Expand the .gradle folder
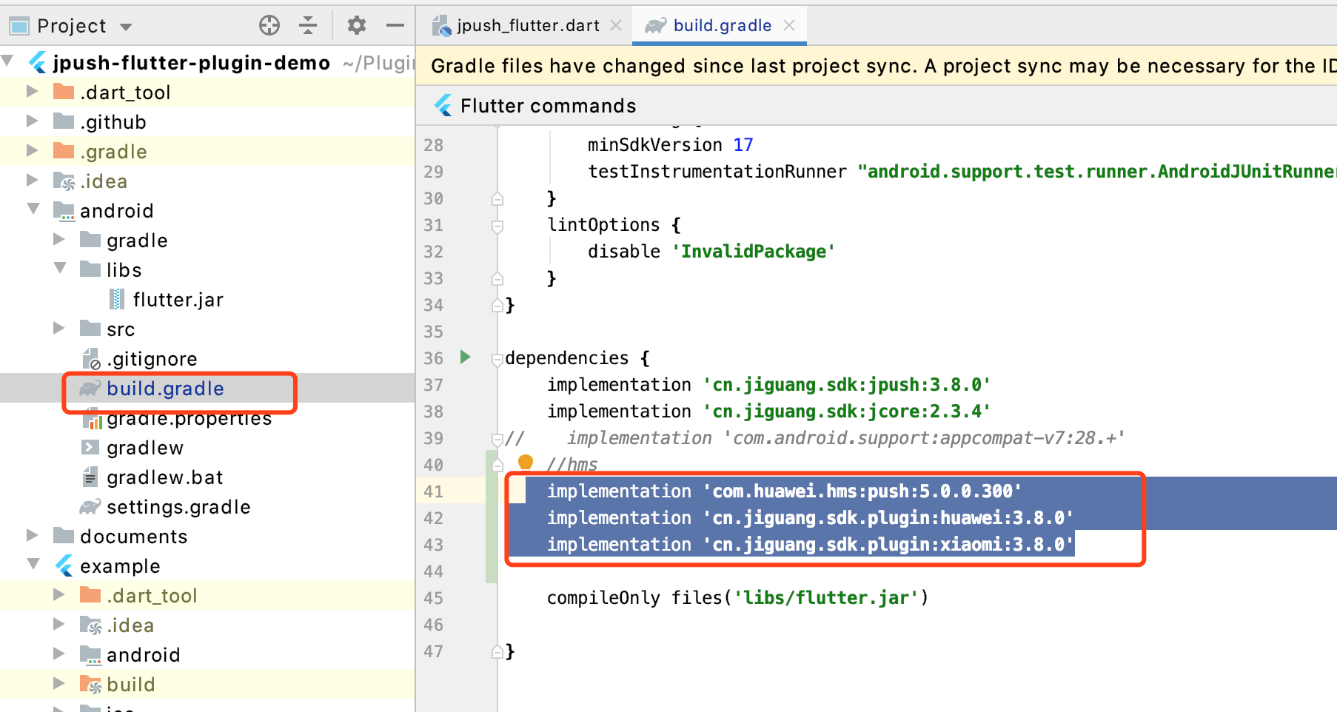Viewport: 1337px width, 712px height. click(33, 150)
